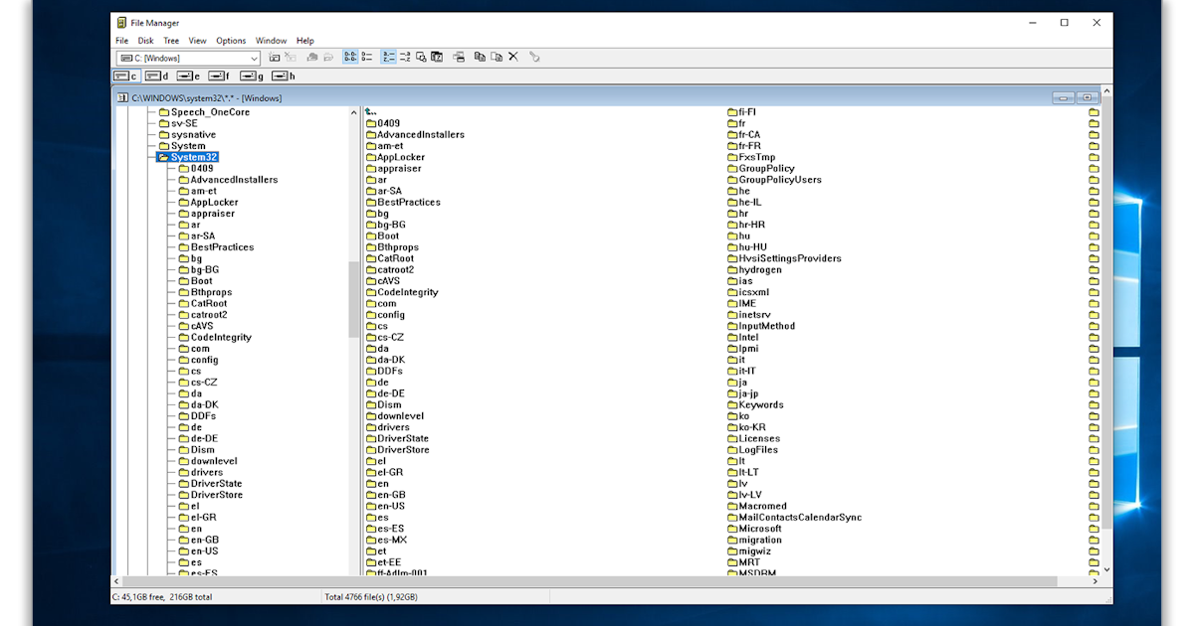1194x626 pixels.
Task: Select drive c in the drive bar
Action: (x=126, y=76)
